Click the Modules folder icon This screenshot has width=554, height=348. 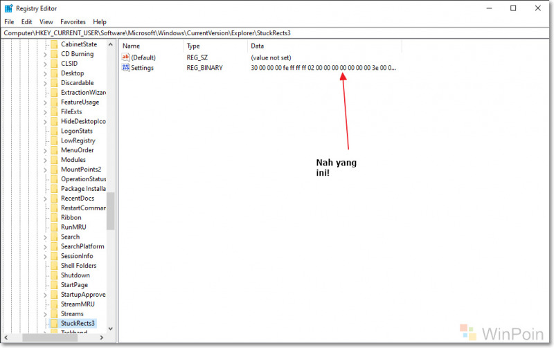click(54, 160)
